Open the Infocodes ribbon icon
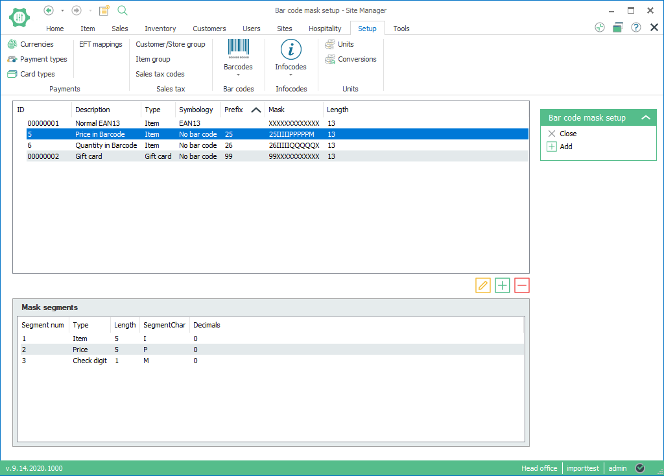Screen dimensions: 664x476 (x=290, y=51)
